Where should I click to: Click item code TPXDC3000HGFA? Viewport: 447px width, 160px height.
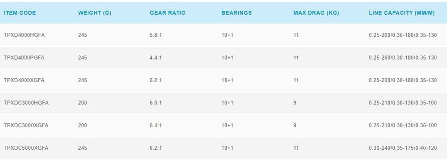tap(26, 103)
